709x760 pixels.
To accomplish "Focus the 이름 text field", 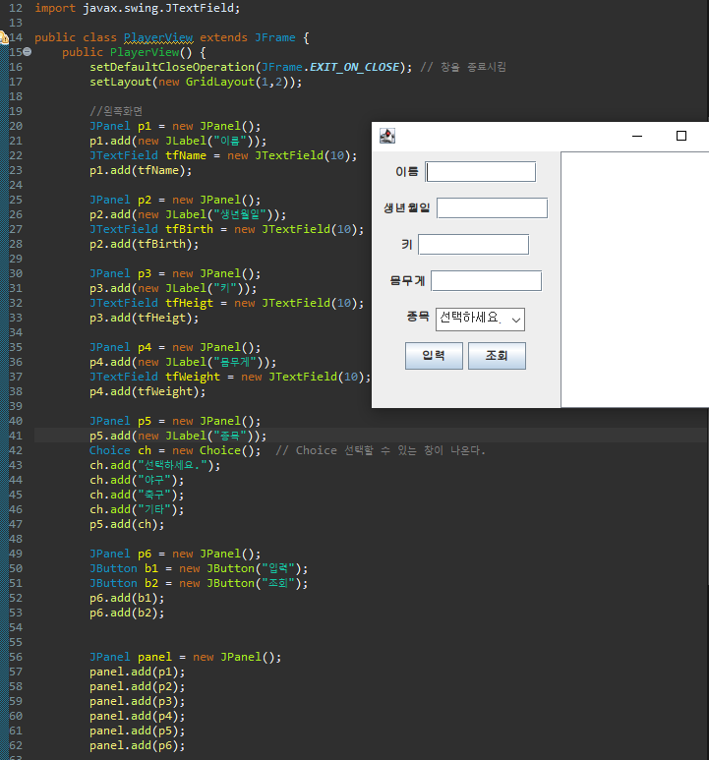I will click(481, 172).
